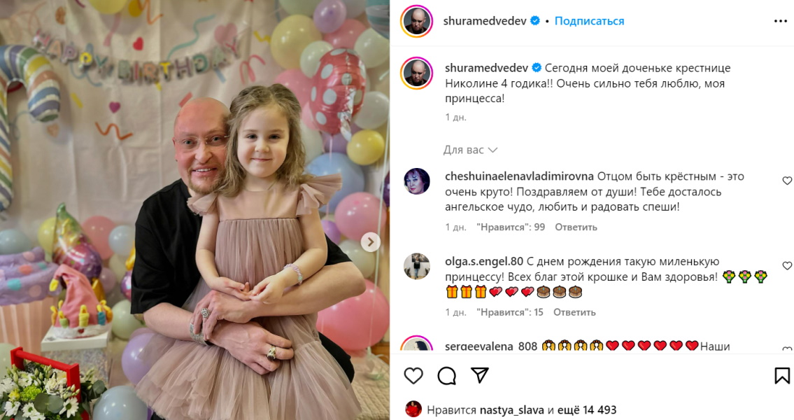Expand the "Для вас" comment sort dropdown
Viewport: 794px width, 420px height.
(470, 150)
